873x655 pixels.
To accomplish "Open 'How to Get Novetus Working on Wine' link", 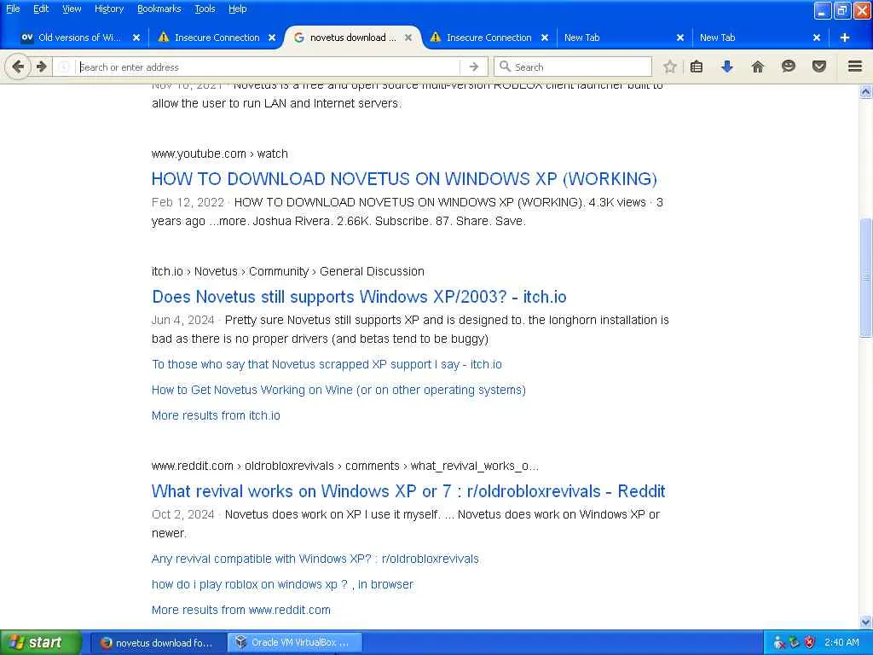I will click(x=338, y=390).
